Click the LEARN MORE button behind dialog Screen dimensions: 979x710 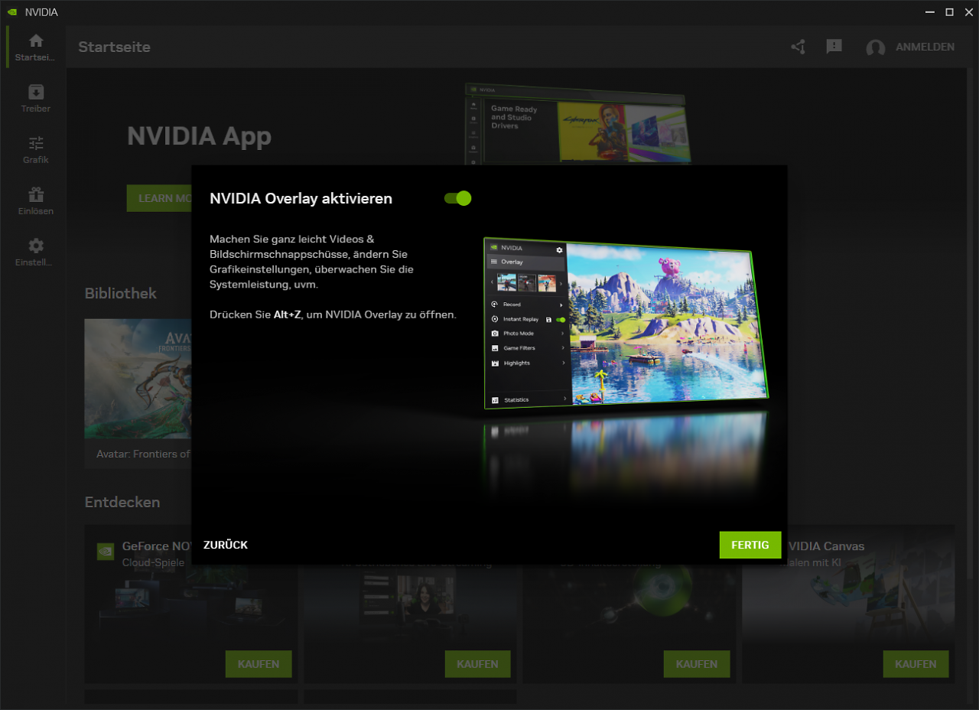click(159, 198)
